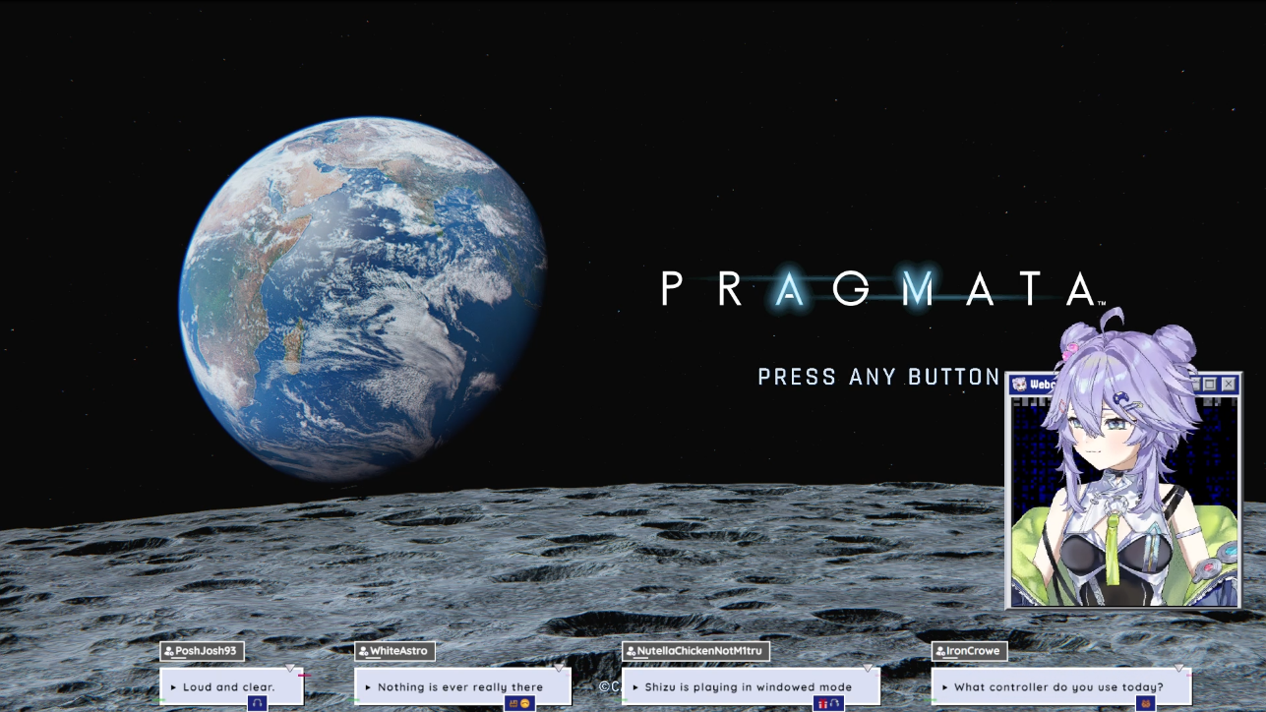Click the badge under IronCrowe's message
The width and height of the screenshot is (1266, 712).
click(1145, 703)
